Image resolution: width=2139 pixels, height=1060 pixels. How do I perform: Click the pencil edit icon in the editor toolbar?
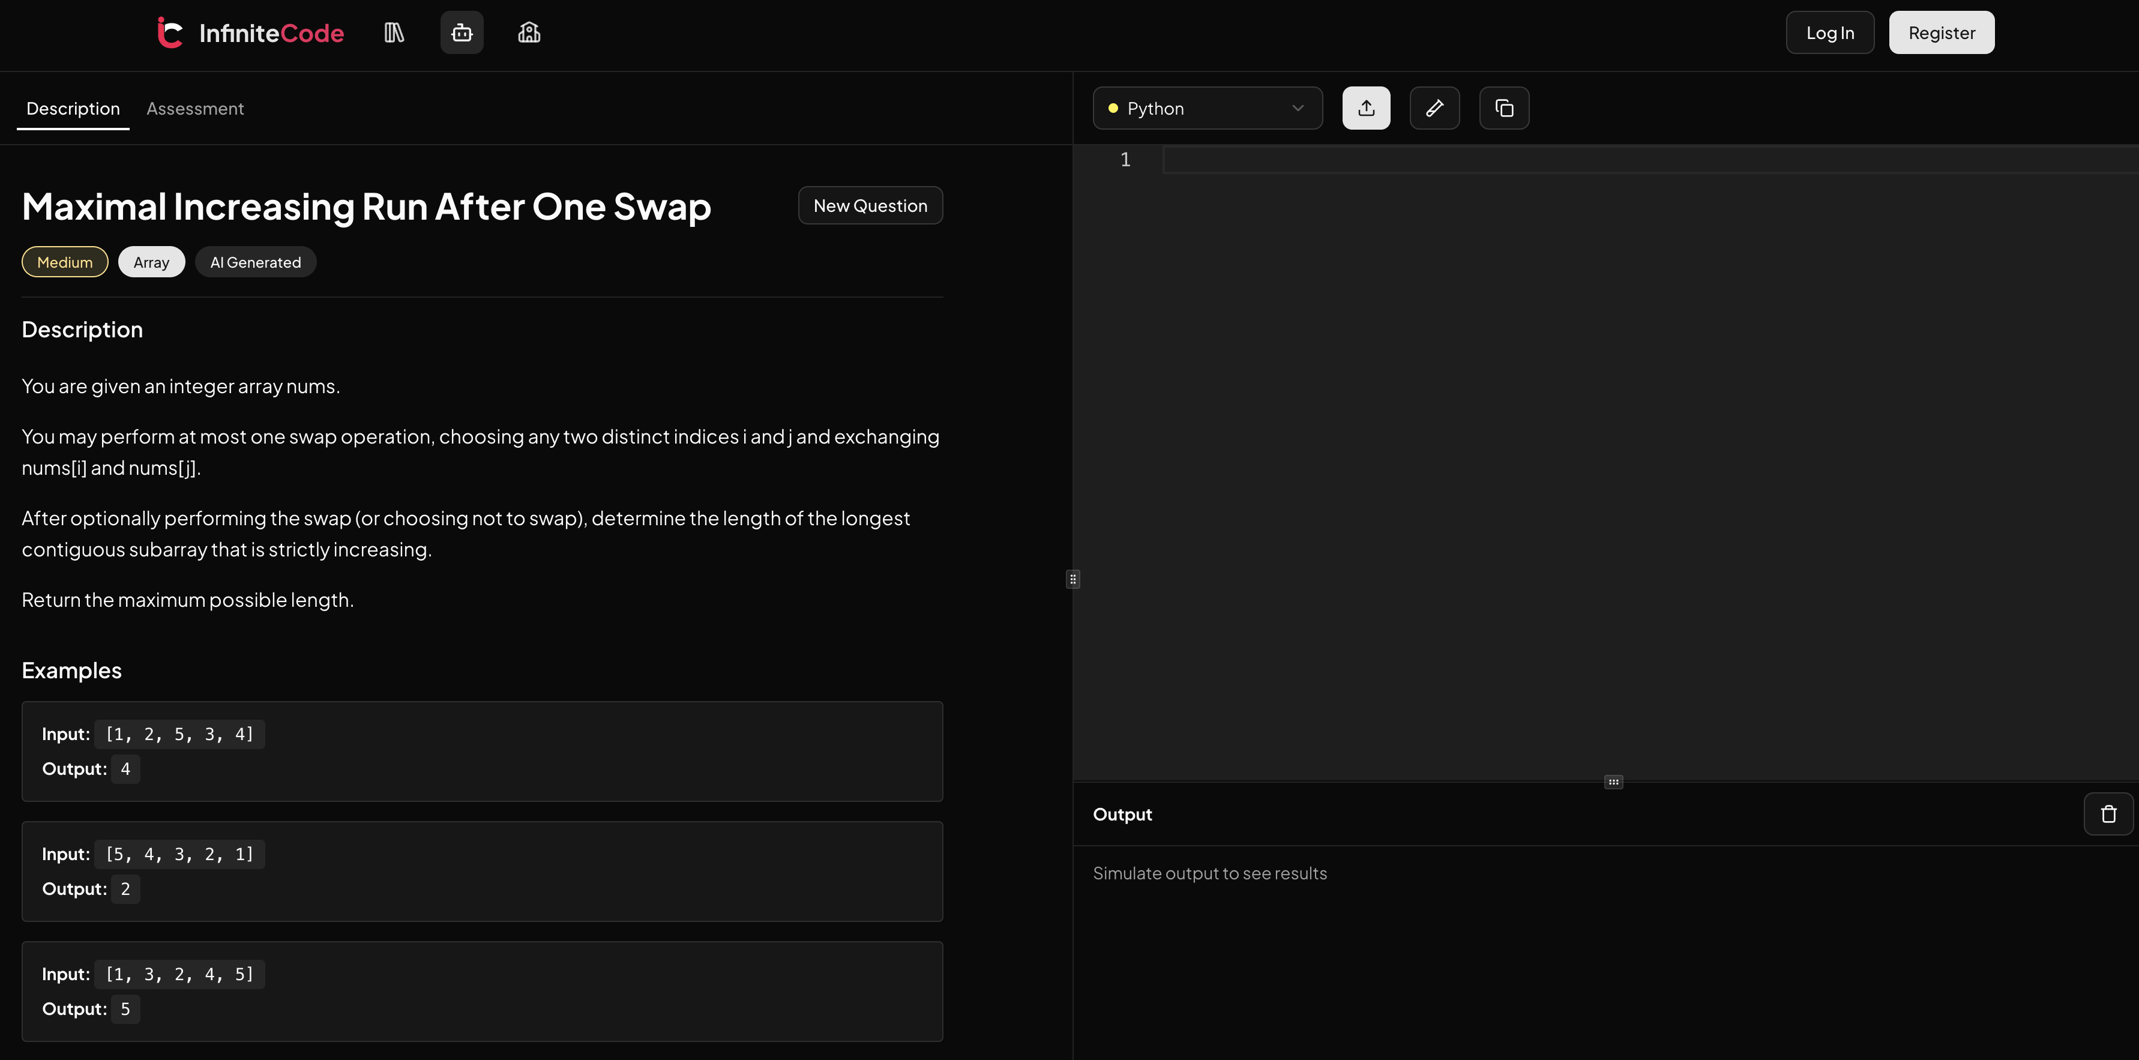pyautogui.click(x=1434, y=108)
